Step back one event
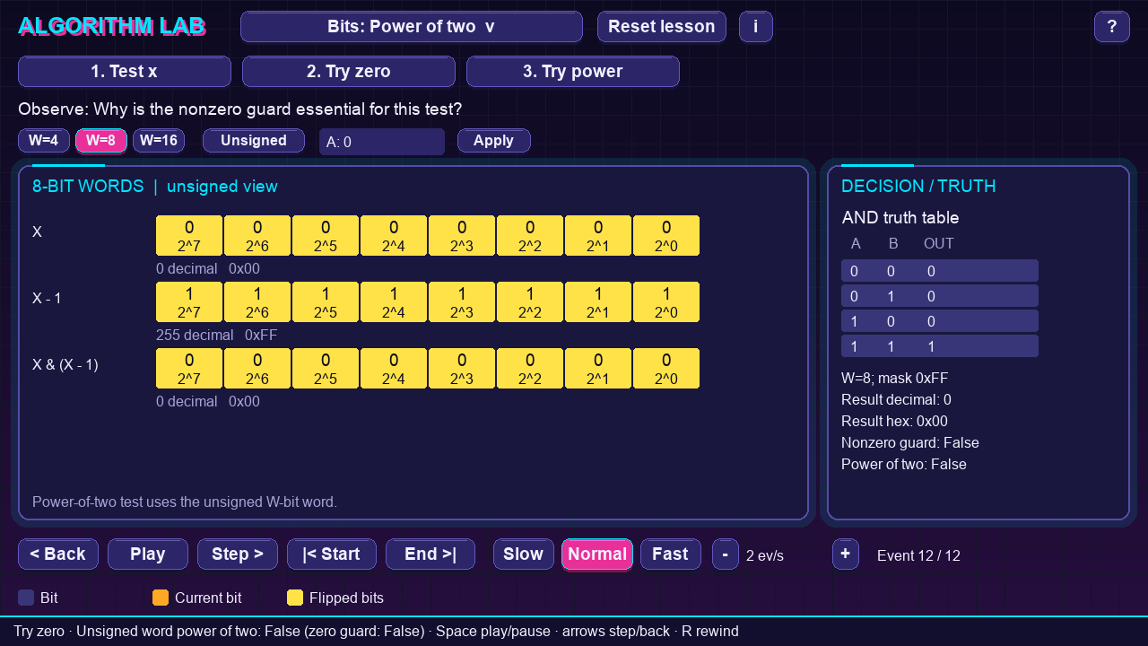 tap(58, 554)
